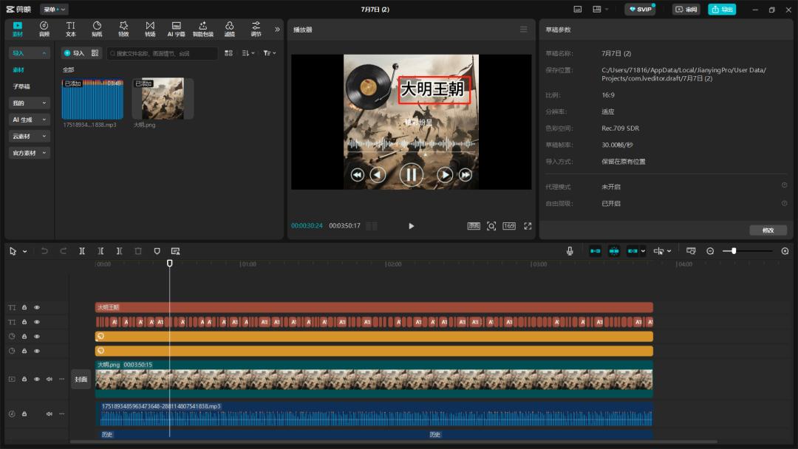
Task: Click the split clip tool in timeline toolbar
Action: (x=82, y=251)
